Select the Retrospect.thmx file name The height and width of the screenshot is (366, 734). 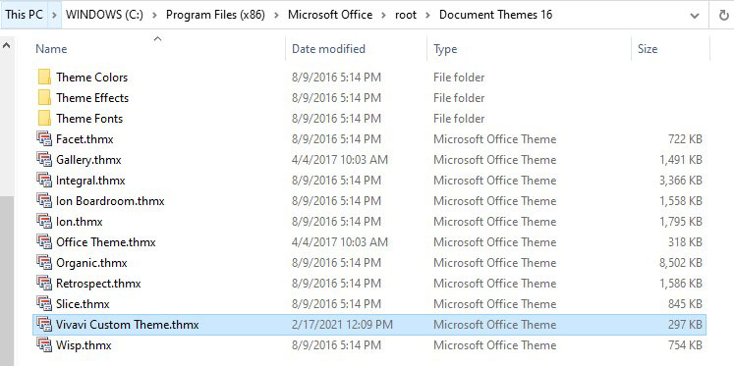[x=98, y=283]
